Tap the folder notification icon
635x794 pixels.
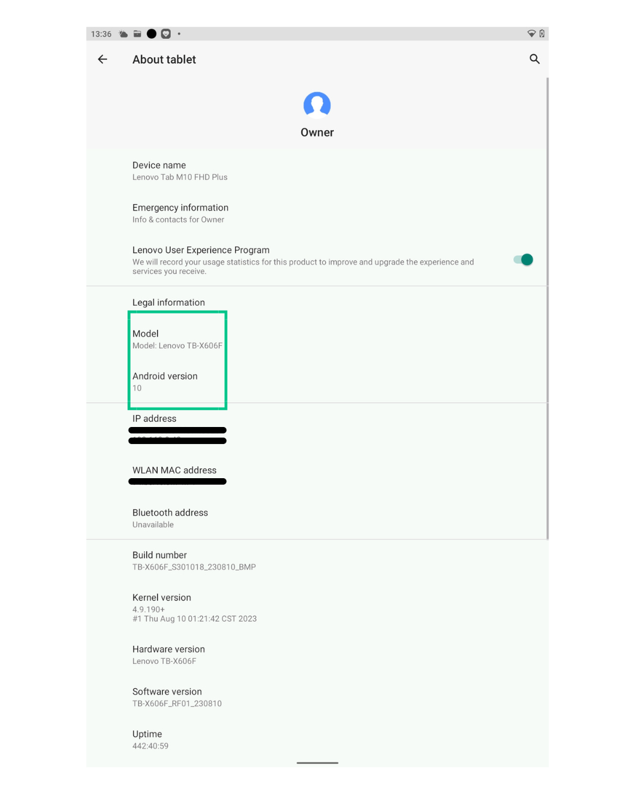[x=137, y=34]
